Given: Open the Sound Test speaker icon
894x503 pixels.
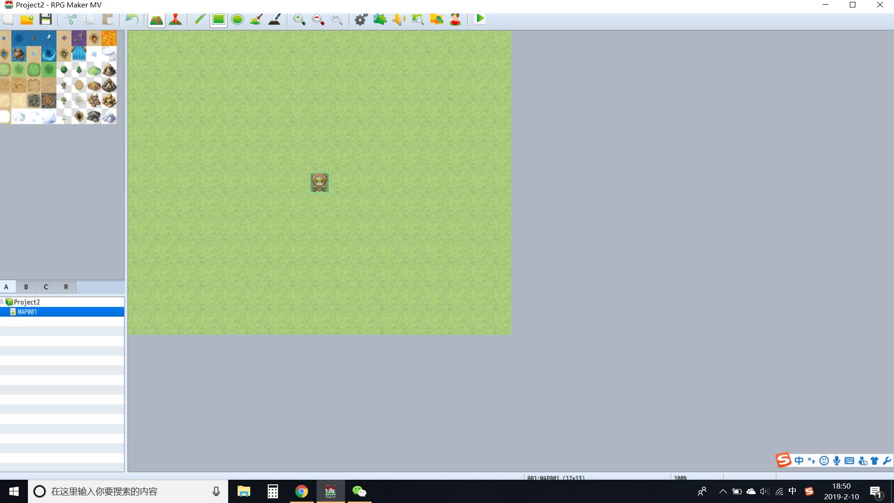Looking at the screenshot, I should (399, 19).
